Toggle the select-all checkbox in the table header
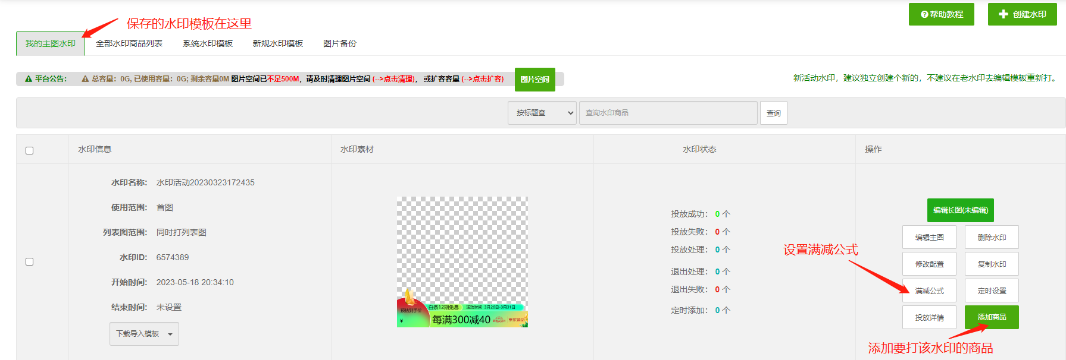 [29, 150]
